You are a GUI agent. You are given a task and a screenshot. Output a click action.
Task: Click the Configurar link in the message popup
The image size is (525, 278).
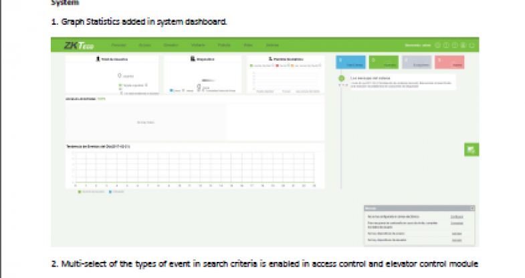(457, 217)
